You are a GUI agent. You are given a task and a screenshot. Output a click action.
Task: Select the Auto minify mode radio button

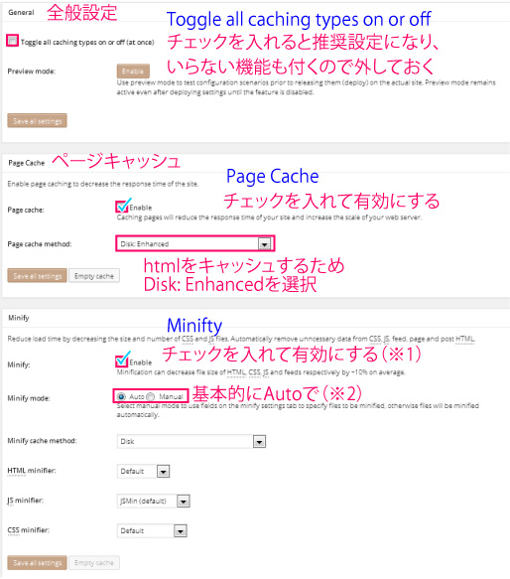tap(121, 396)
